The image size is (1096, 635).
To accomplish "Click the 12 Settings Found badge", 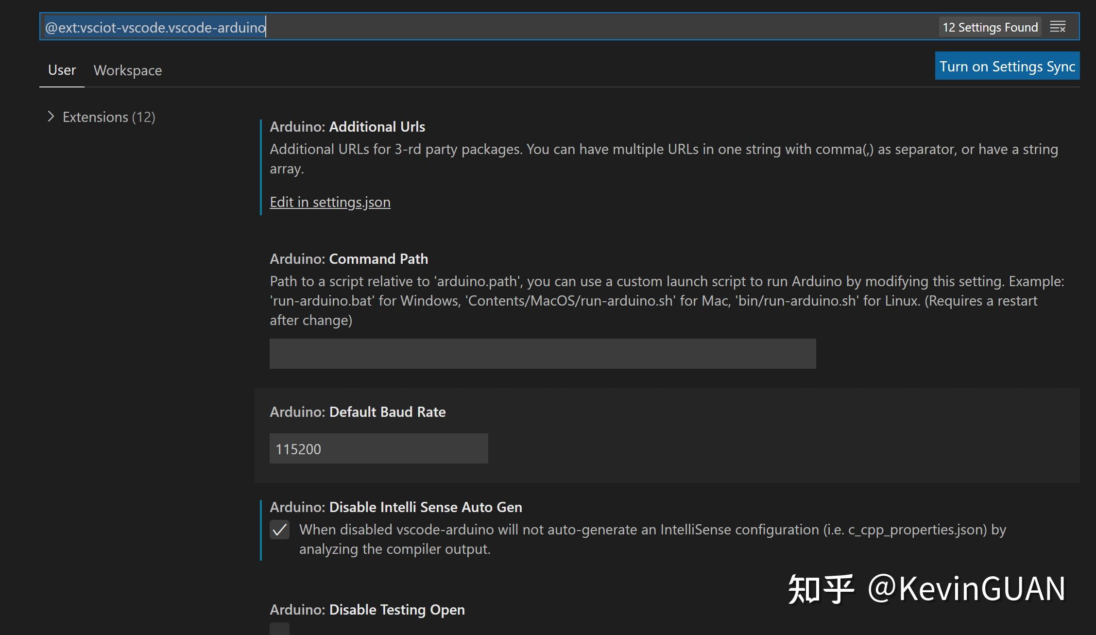I will pyautogui.click(x=990, y=27).
